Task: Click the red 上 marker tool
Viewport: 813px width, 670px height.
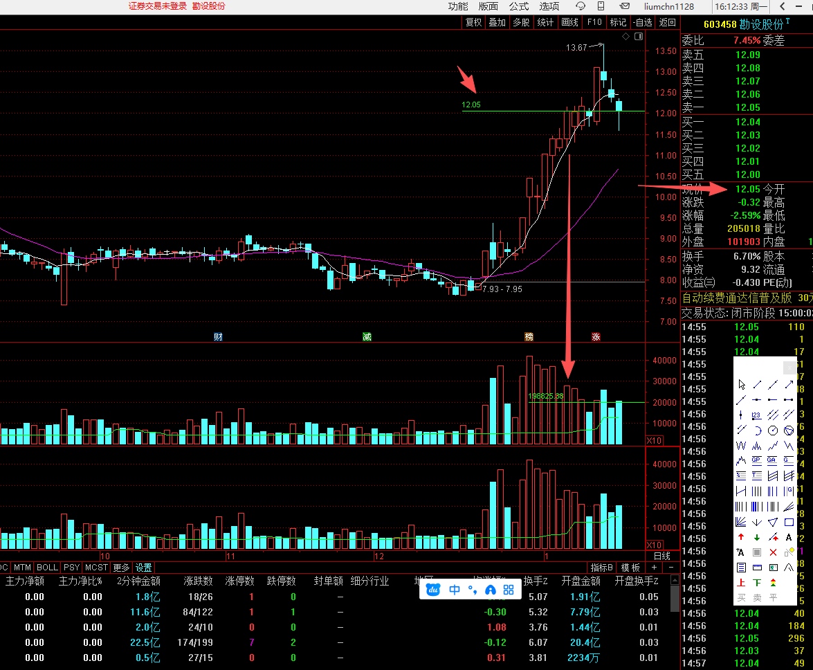Action: [x=741, y=582]
